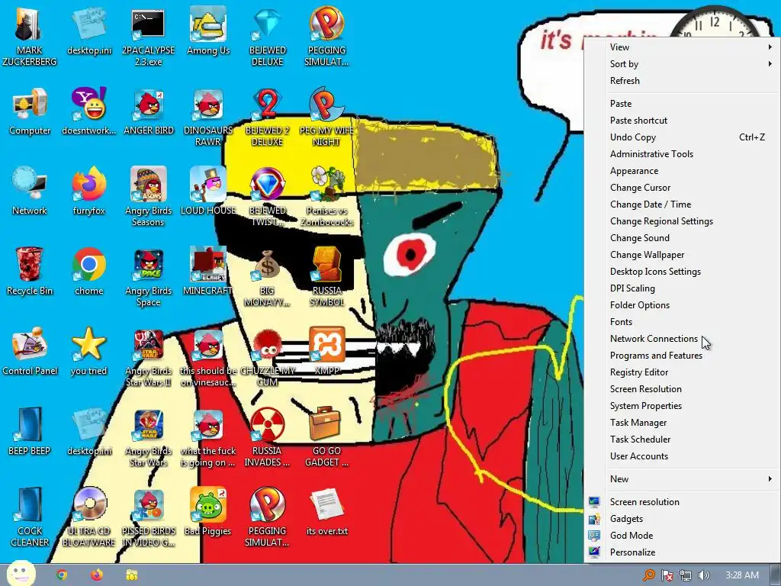Image resolution: width=781 pixels, height=586 pixels.
Task: Open the volume speaker tray icon
Action: 703,575
